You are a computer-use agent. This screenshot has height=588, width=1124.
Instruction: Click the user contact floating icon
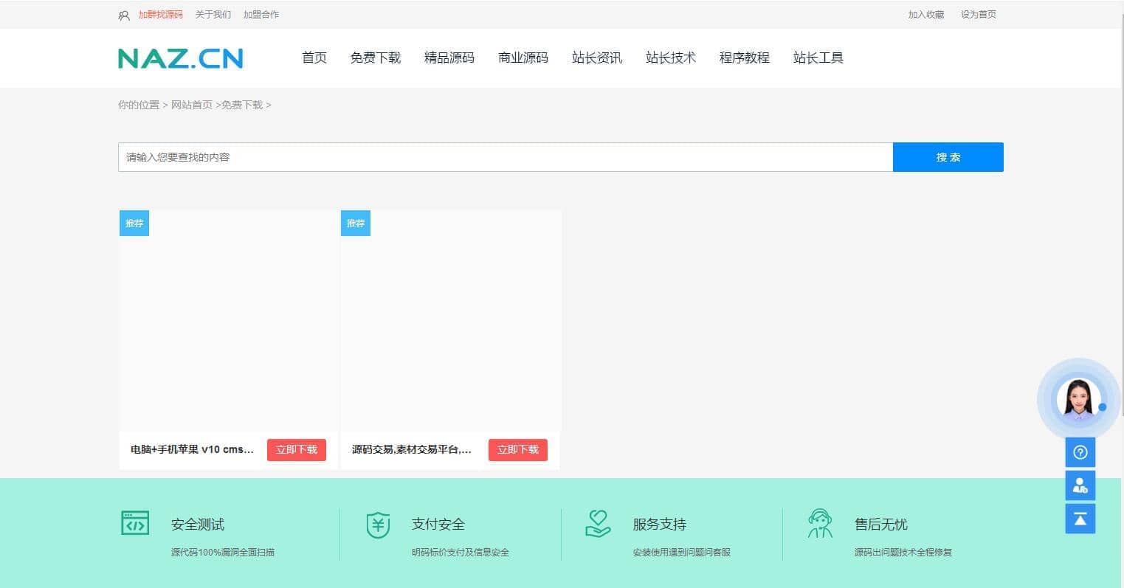coord(1080,485)
